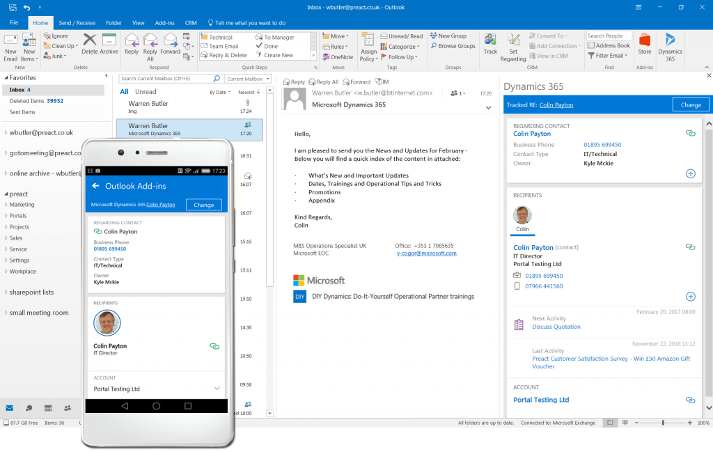713x452 pixels.
Task: Expand the sharepoint lists folder
Action: point(6,292)
